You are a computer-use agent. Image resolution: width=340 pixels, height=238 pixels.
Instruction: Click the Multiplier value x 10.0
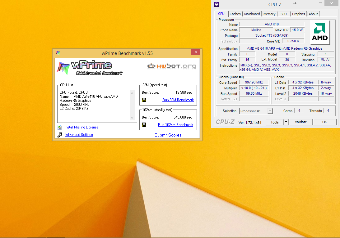[x=254, y=88]
